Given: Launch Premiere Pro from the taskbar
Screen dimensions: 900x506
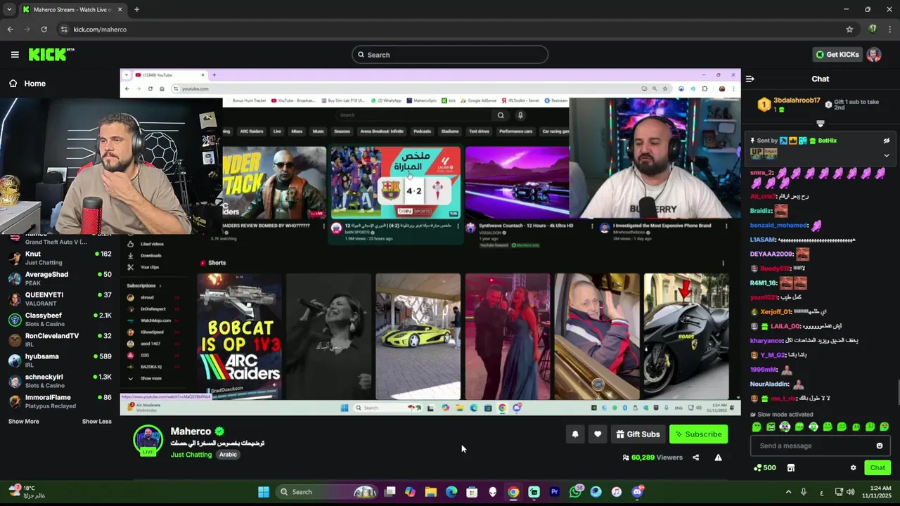Looking at the screenshot, I should point(555,492).
